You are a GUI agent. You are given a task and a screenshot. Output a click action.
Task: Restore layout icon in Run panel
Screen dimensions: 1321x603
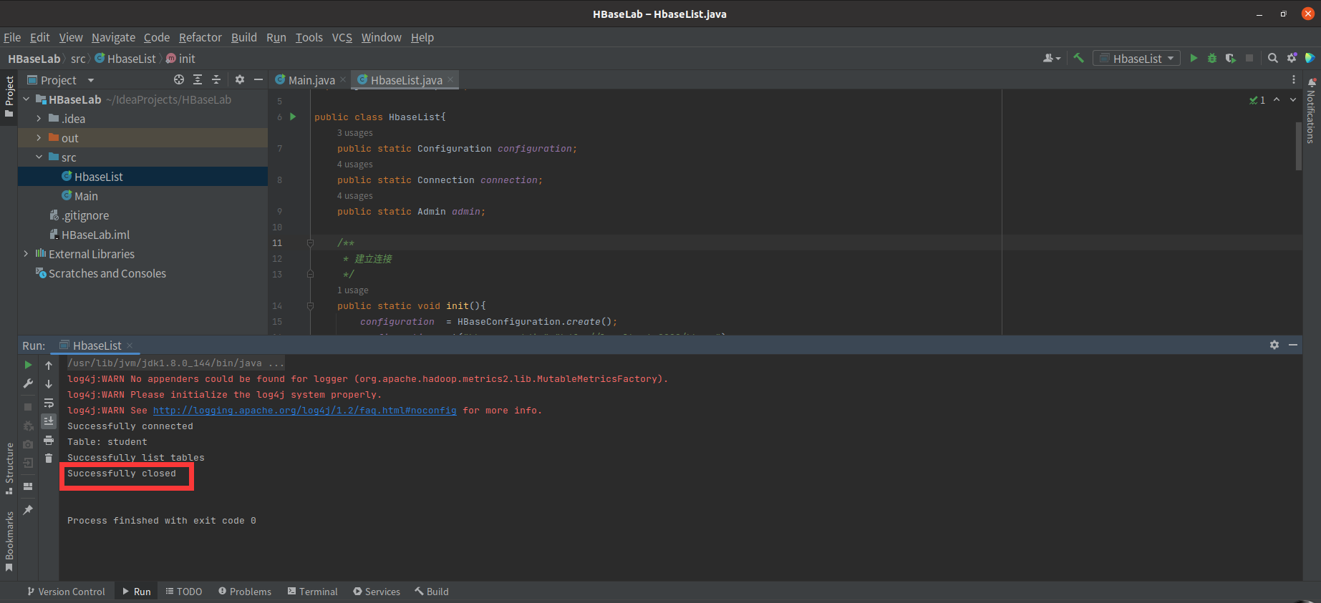point(28,486)
